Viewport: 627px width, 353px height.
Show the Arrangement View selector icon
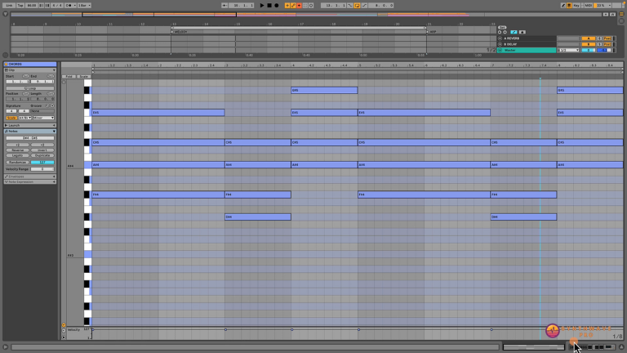pos(621,14)
